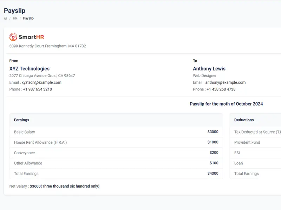Click the home icon in the breadcrumb
Viewport: 281px width, 210px height.
(x=6, y=18)
